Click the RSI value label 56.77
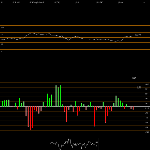 point(138,35)
